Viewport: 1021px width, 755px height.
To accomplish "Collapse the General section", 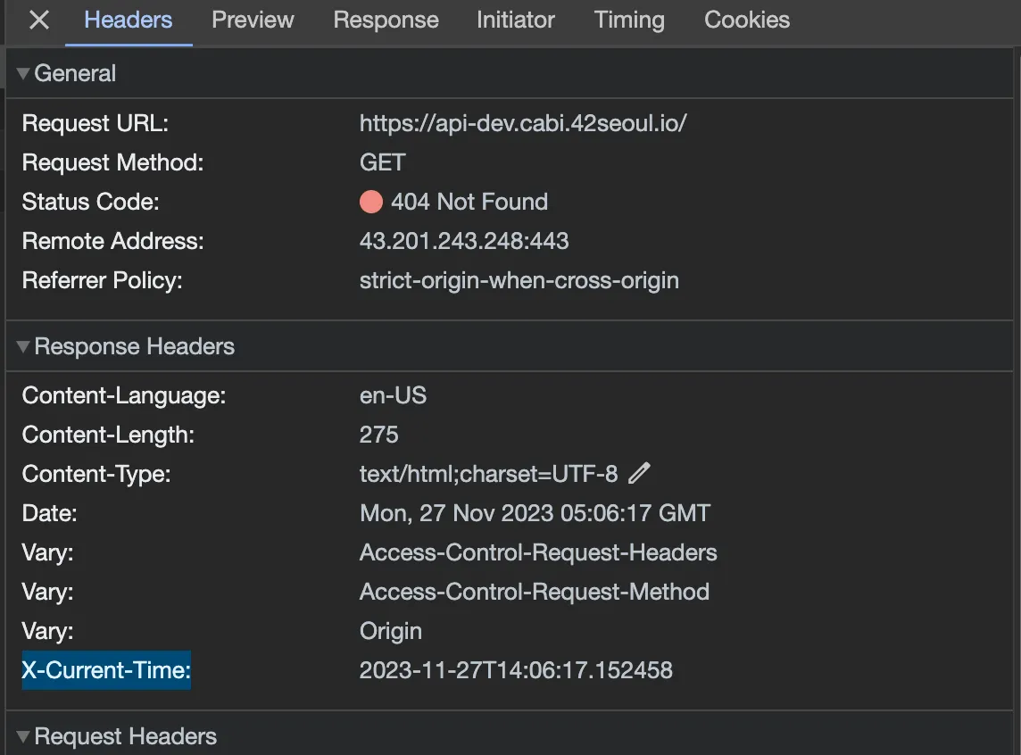I will pyautogui.click(x=23, y=74).
